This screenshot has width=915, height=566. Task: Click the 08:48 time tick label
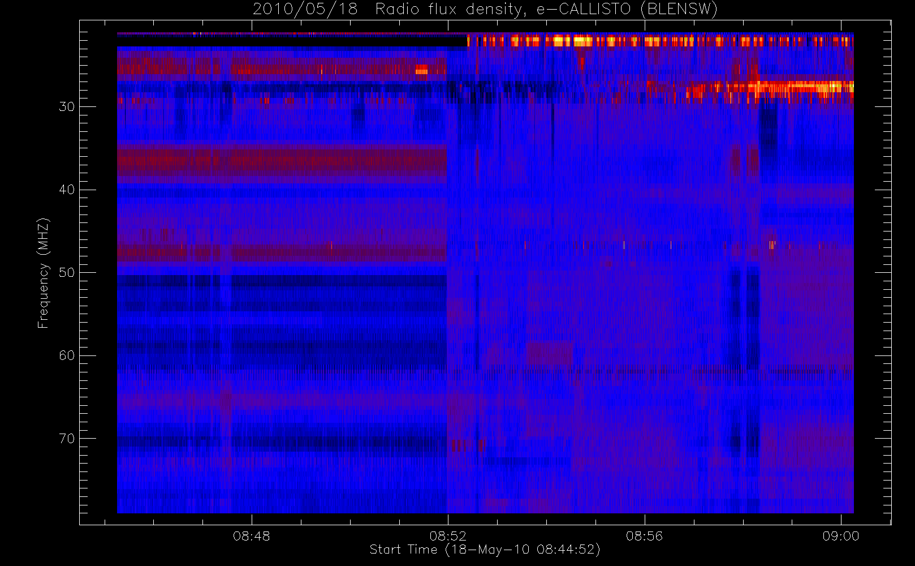tap(252, 536)
